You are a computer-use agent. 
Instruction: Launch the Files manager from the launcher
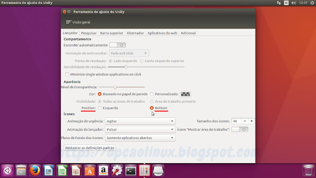point(21,171)
